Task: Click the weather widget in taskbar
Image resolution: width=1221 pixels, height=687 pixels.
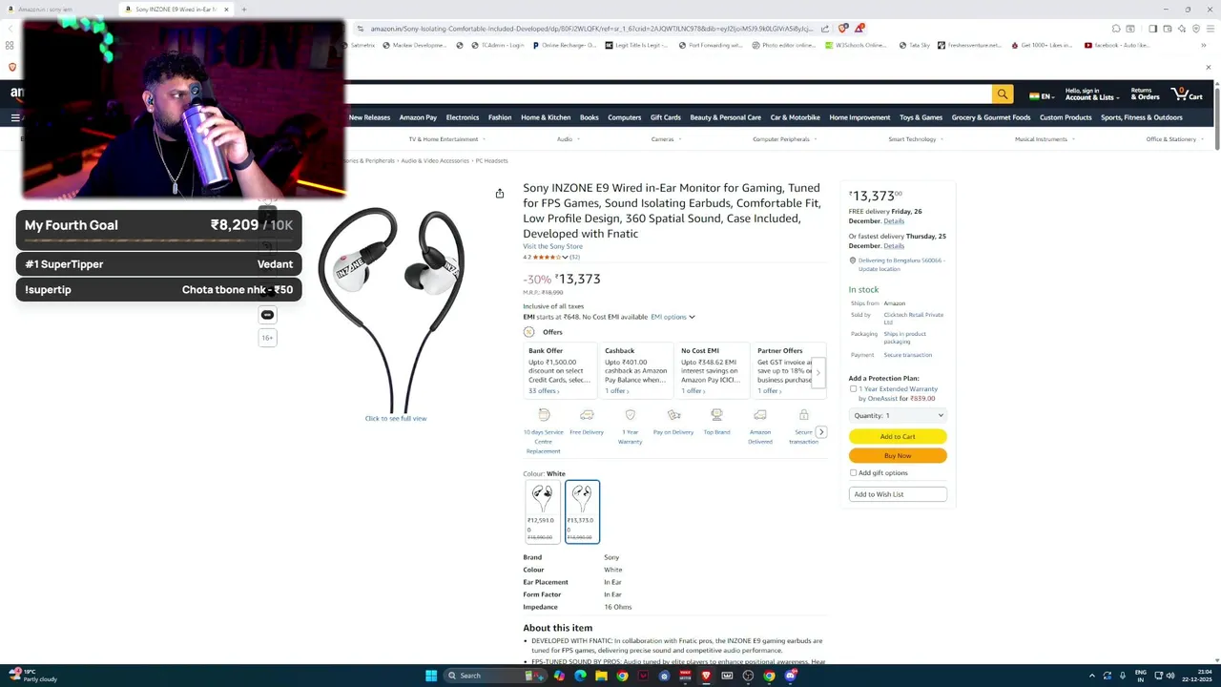Action: (33, 676)
